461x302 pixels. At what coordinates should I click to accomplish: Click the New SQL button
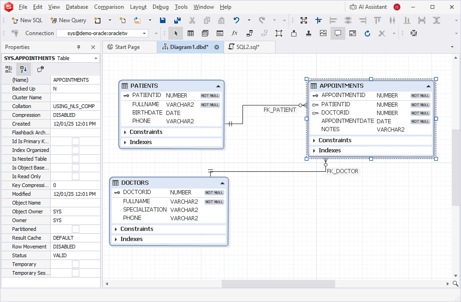[27, 20]
